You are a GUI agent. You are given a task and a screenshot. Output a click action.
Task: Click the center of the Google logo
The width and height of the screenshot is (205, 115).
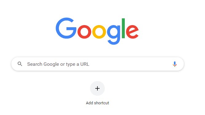[97, 31]
